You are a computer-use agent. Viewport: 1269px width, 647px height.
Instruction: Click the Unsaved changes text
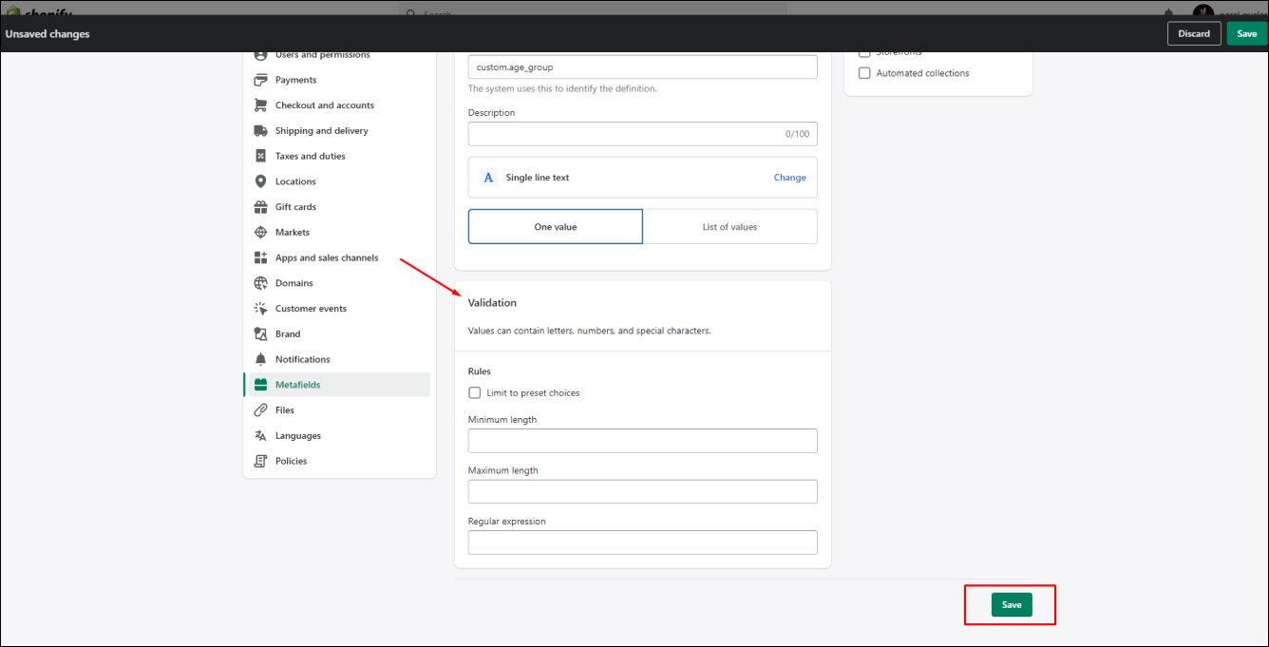pyautogui.click(x=47, y=34)
